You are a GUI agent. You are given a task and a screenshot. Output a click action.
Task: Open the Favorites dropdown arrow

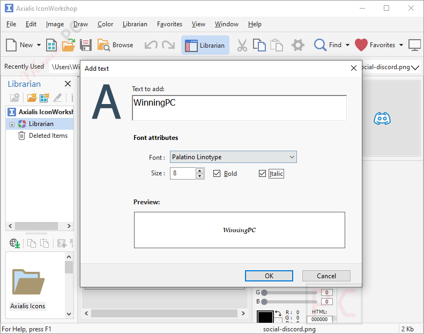[x=401, y=45]
